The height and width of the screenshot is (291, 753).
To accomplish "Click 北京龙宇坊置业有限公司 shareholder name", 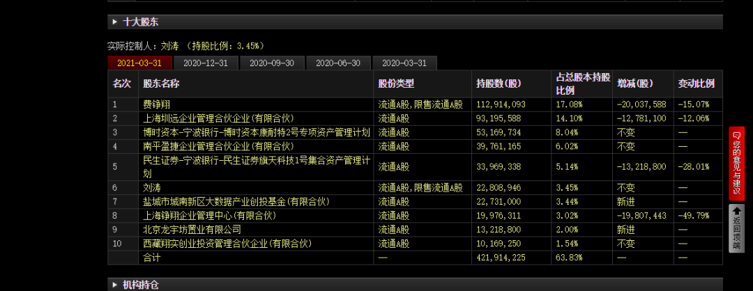I will [192, 230].
